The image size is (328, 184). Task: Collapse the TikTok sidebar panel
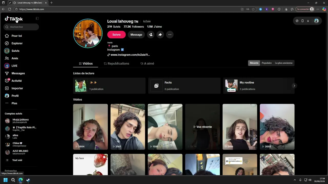click(x=37, y=18)
